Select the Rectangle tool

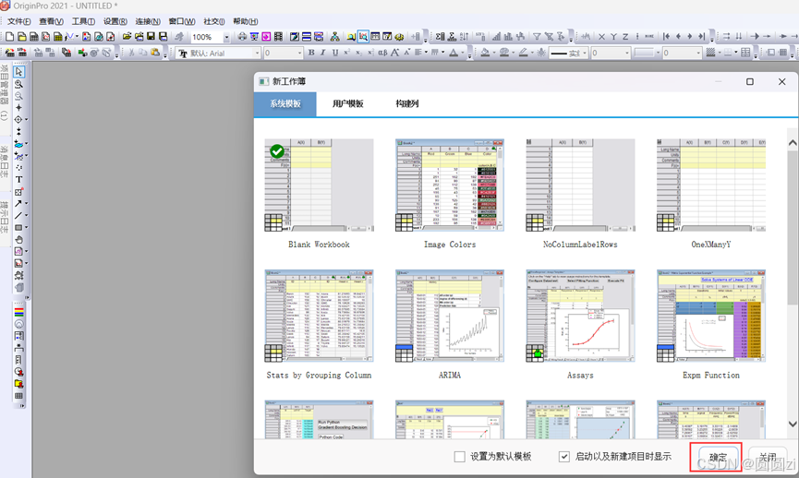(x=18, y=228)
